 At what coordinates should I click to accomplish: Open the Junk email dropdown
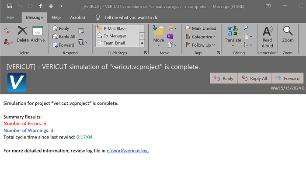click(x=8, y=42)
